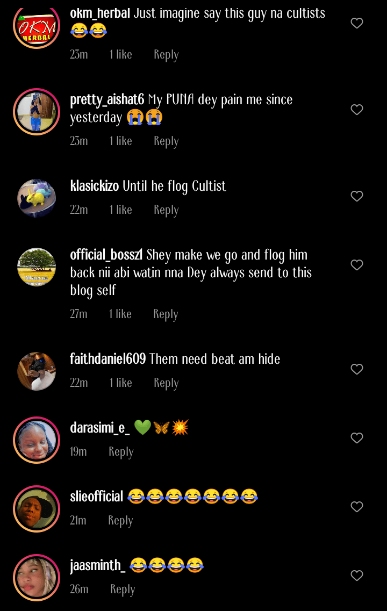This screenshot has height=611, width=387.
Task: Tap the heart beside darasimi_e_'s comment
Action: click(x=357, y=438)
